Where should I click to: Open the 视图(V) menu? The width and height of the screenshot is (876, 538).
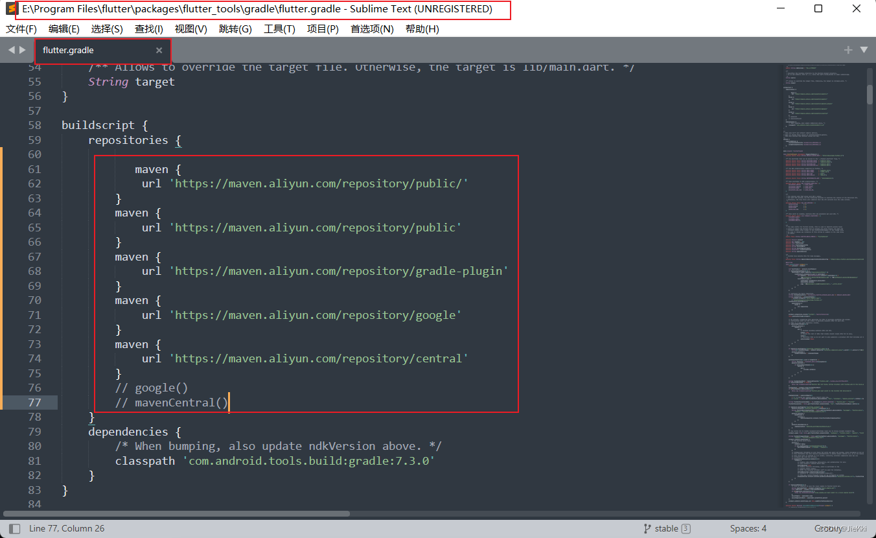[191, 29]
